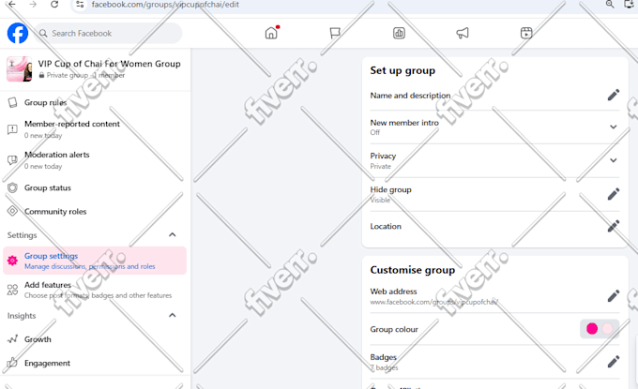Click the Location setting label
638x389 pixels.
386,227
